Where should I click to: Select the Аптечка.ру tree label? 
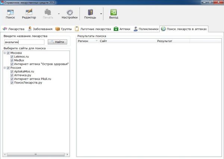tap(22, 75)
